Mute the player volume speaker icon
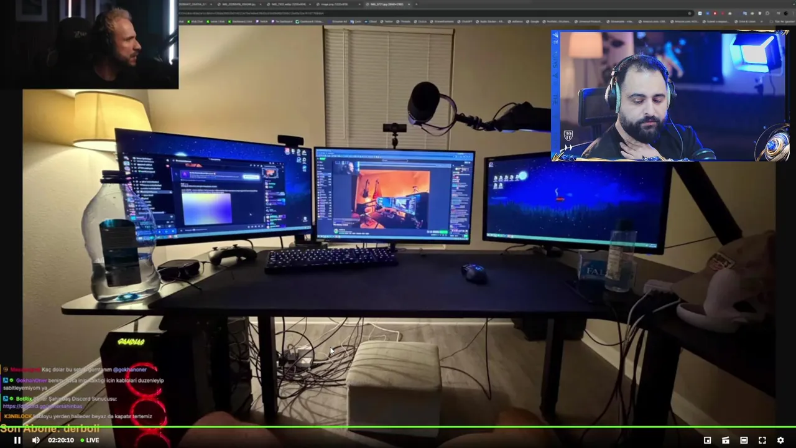This screenshot has width=796, height=448. (35, 440)
